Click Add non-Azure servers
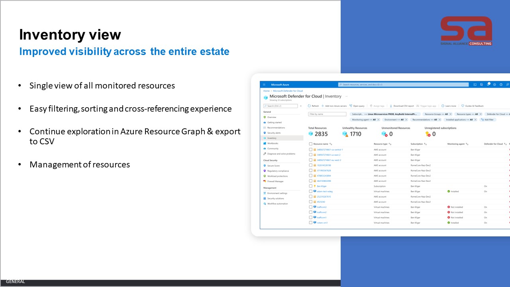Image resolution: width=510 pixels, height=287 pixels. [334, 106]
